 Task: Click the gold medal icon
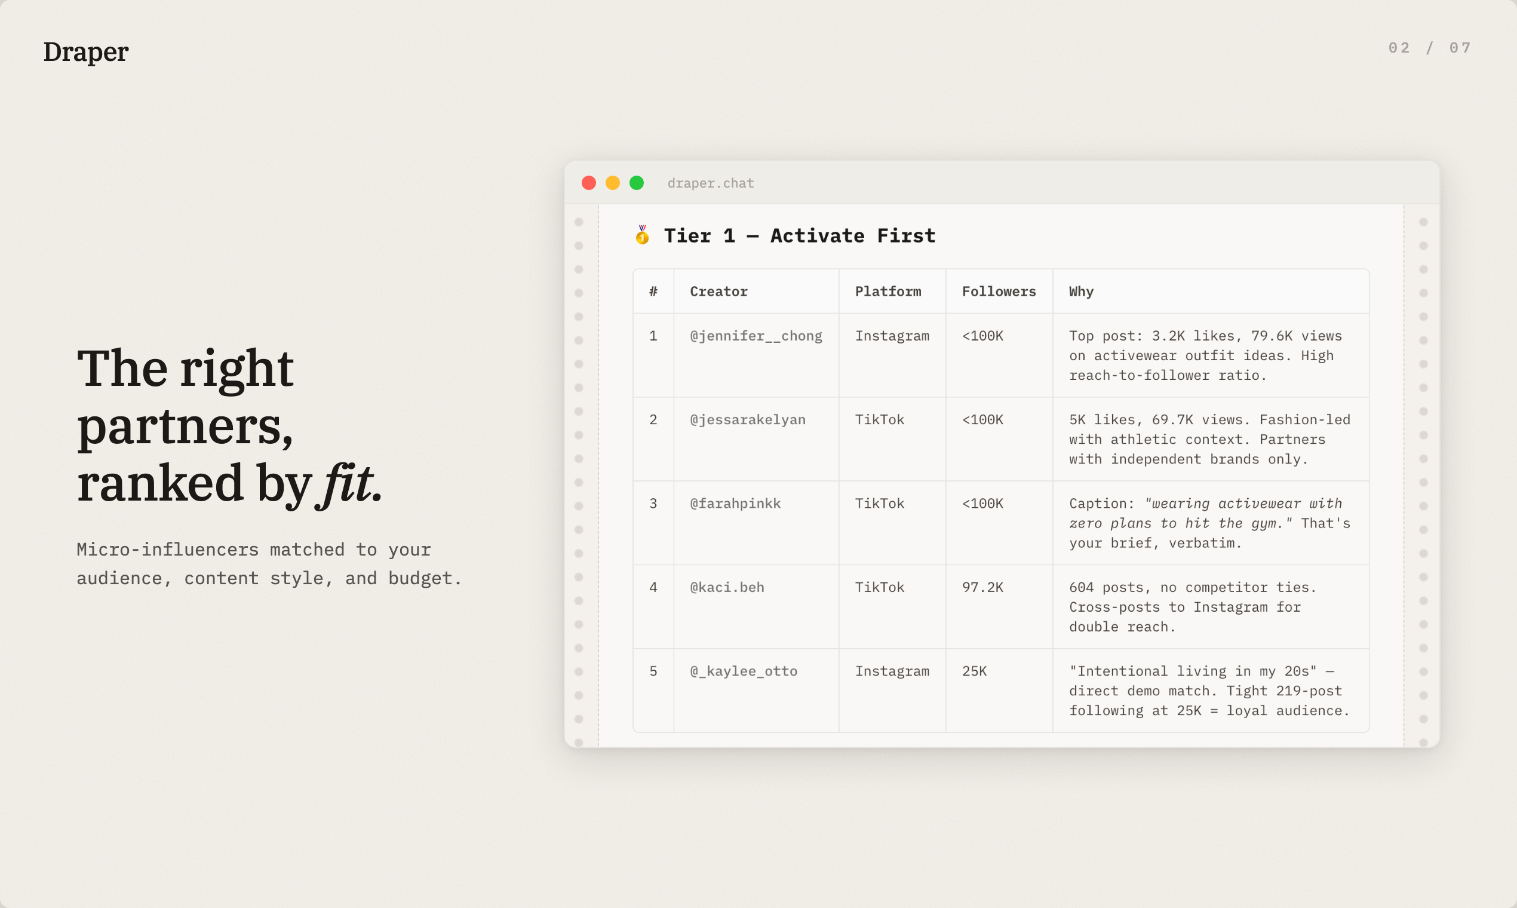point(641,235)
